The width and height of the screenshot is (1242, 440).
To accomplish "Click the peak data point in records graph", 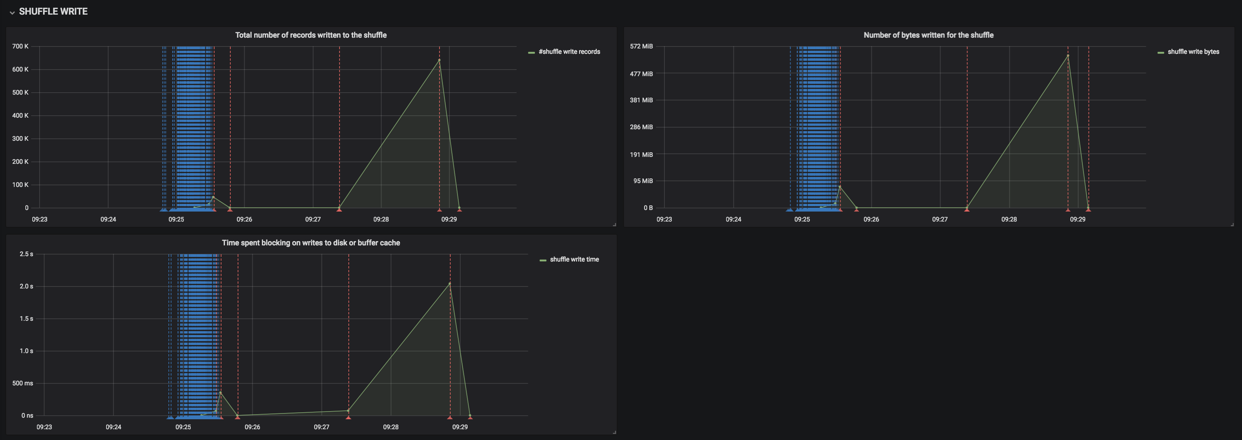I will click(x=439, y=60).
